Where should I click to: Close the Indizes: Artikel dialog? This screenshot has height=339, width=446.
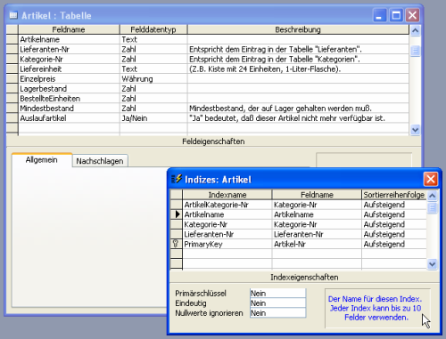pyautogui.click(x=431, y=179)
